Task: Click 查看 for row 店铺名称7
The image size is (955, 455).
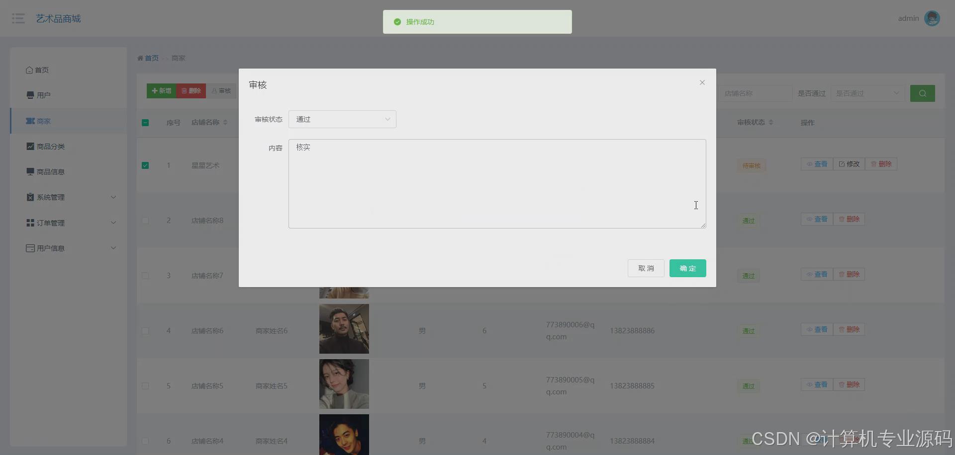Action: coord(817,274)
